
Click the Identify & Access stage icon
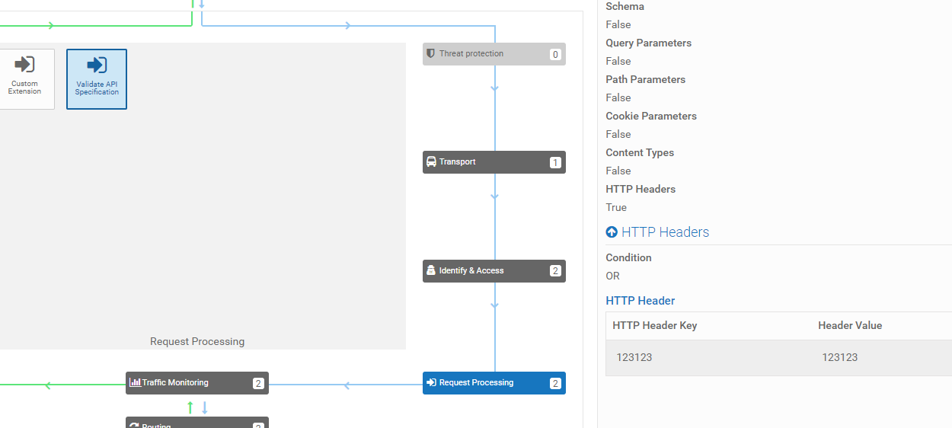[431, 270]
